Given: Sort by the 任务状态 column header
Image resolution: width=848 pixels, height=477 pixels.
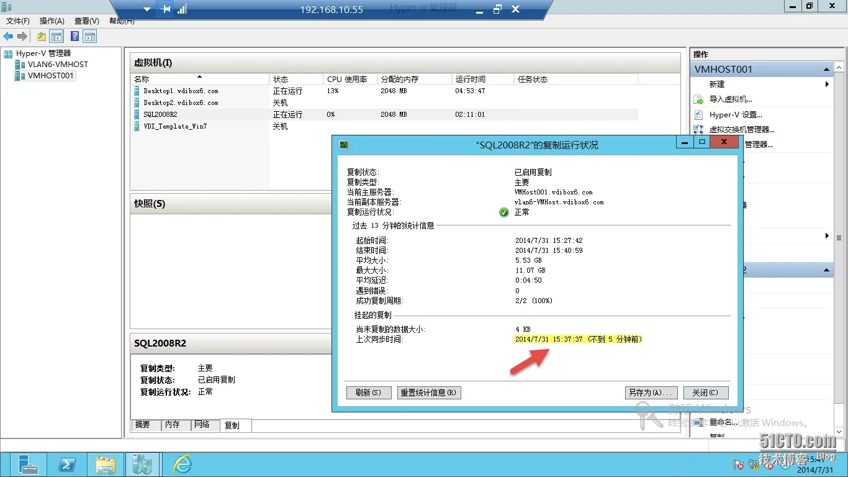Looking at the screenshot, I should (576, 79).
